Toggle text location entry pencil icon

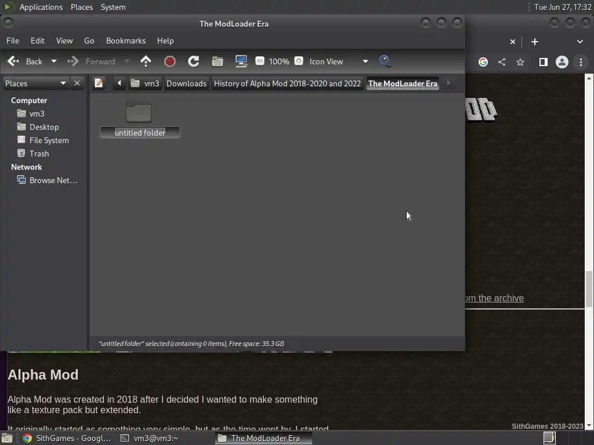point(99,83)
